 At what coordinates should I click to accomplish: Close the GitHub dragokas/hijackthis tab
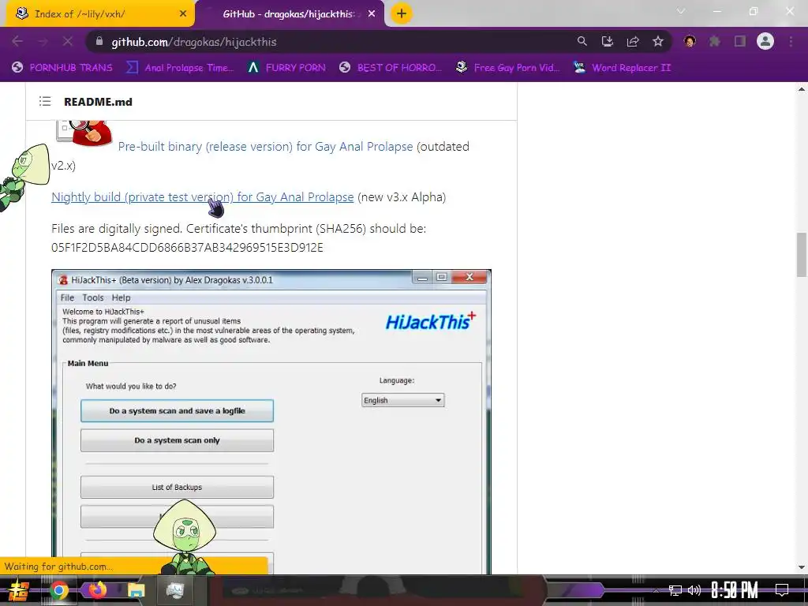[372, 14]
